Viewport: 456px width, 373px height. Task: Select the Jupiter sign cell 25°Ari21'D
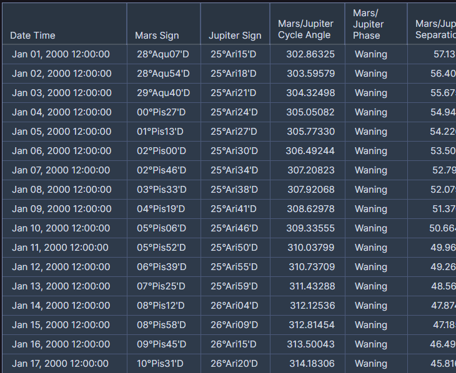point(234,93)
